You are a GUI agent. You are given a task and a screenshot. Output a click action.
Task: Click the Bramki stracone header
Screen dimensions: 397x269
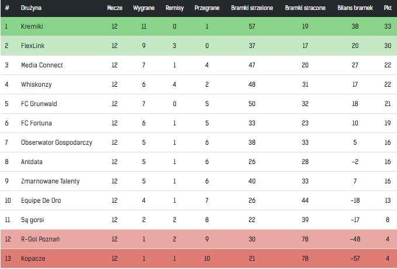(x=305, y=8)
